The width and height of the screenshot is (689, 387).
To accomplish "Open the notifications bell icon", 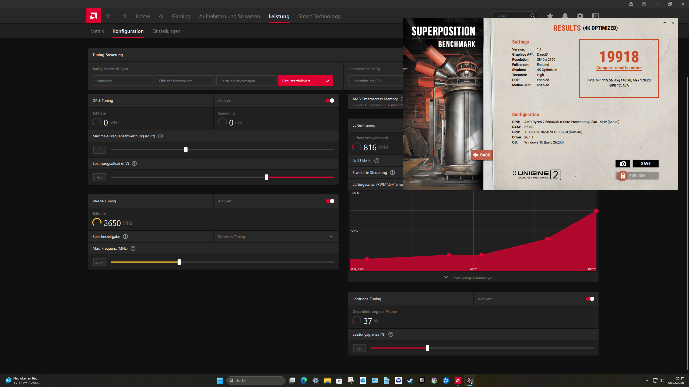I will [x=565, y=16].
